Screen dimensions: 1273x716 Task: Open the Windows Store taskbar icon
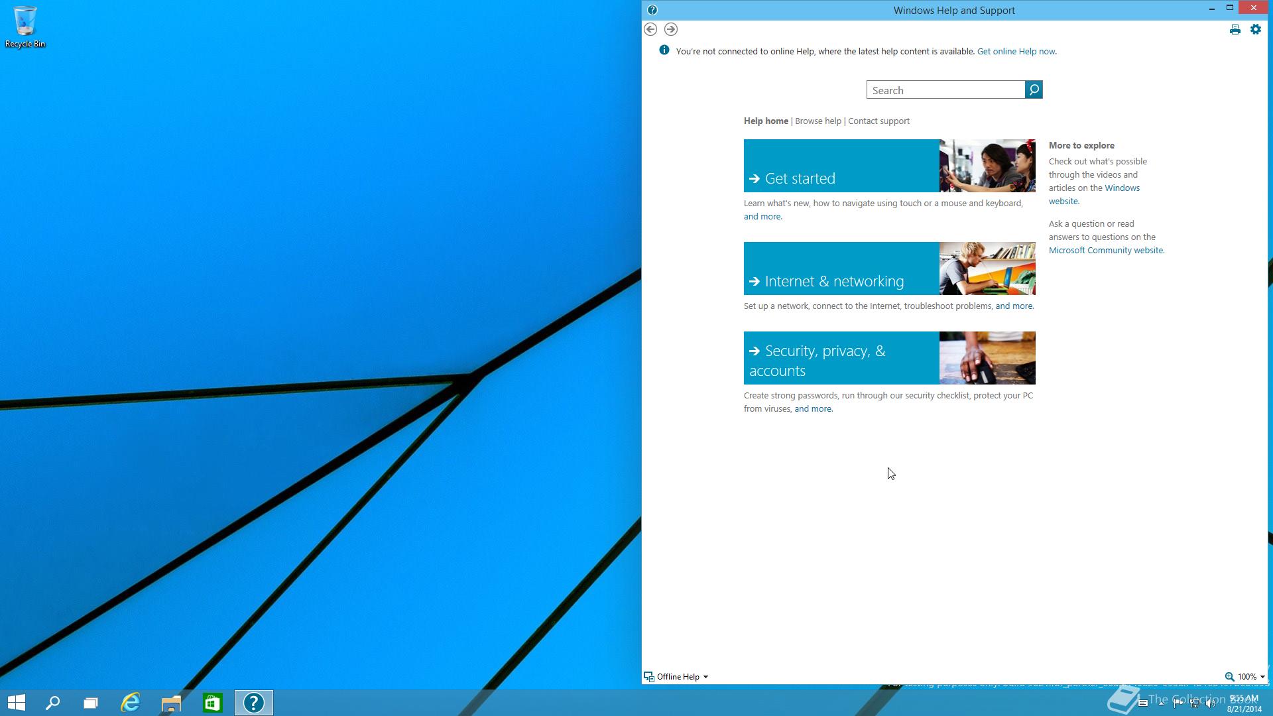[x=212, y=703]
